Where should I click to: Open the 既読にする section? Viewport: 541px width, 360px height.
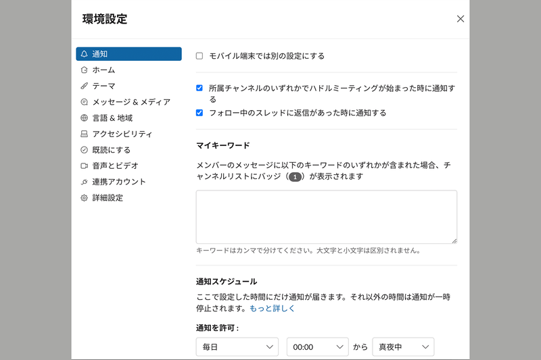128,150
